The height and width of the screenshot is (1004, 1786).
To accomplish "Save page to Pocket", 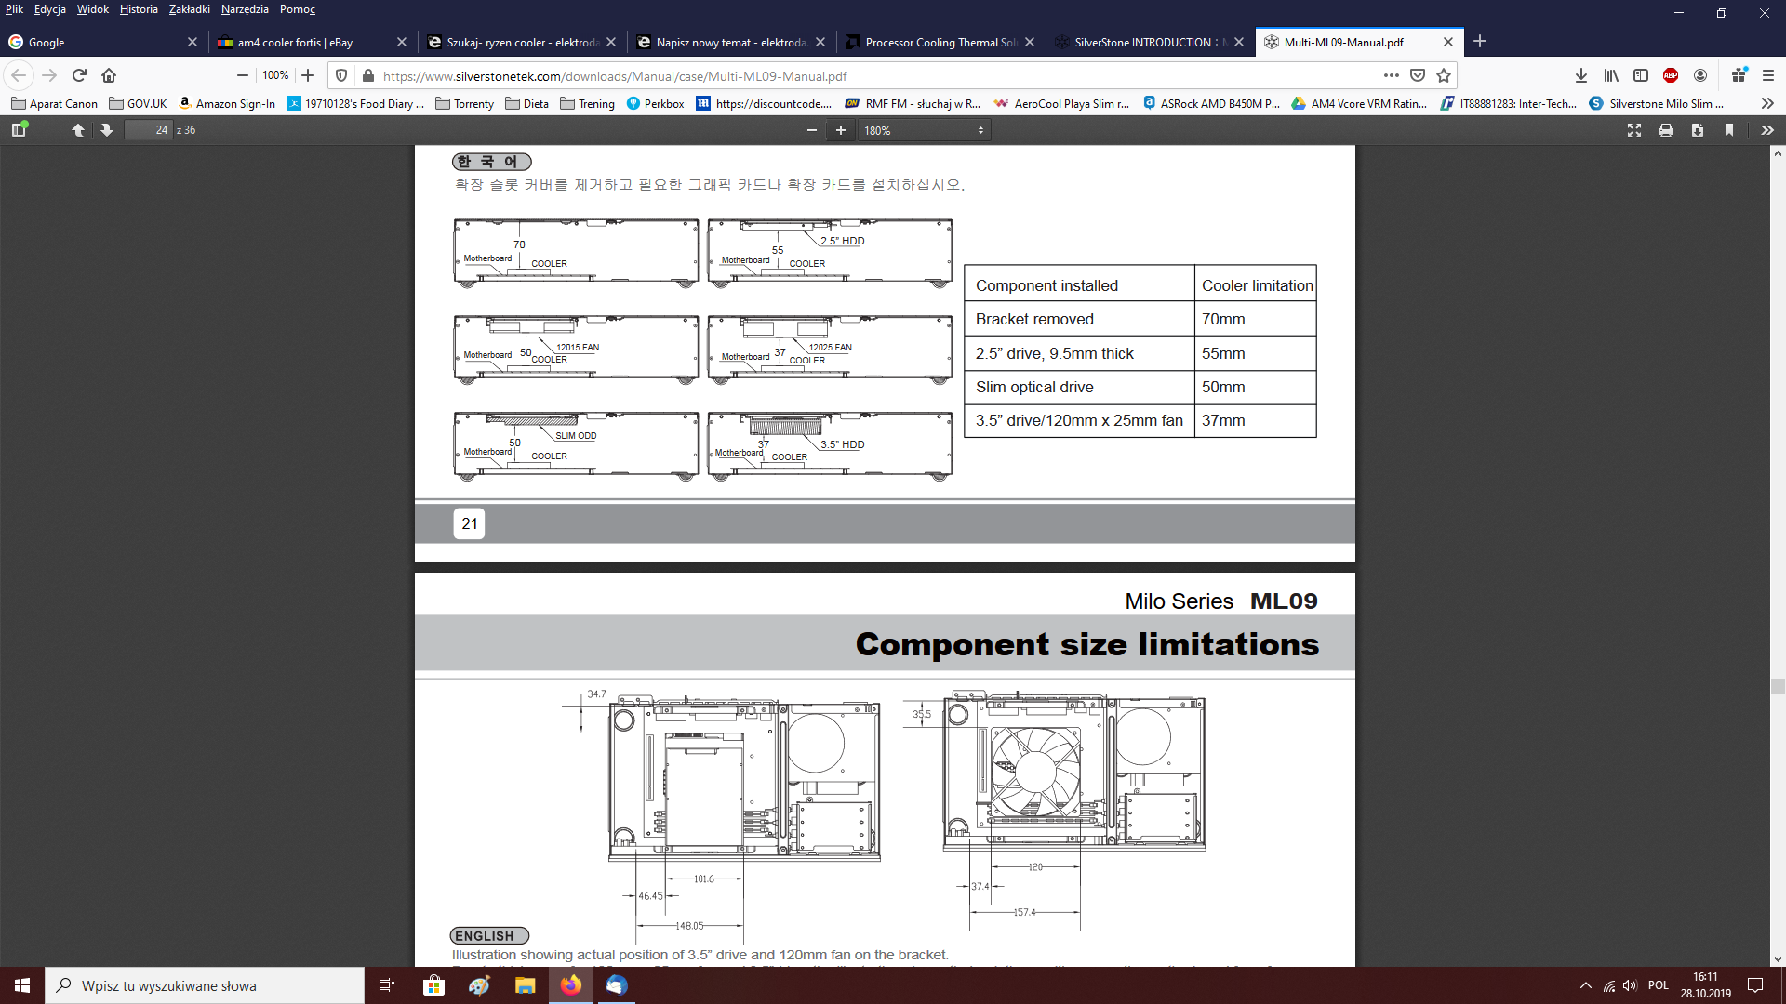I will pos(1418,75).
